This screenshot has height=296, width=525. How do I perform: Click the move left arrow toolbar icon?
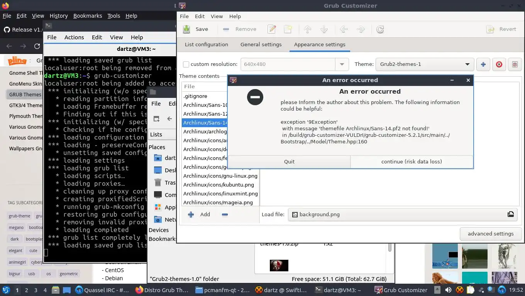pyautogui.click(x=344, y=29)
